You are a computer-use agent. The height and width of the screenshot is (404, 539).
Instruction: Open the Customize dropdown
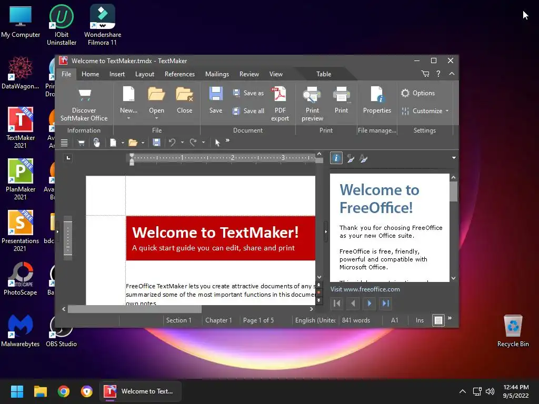425,111
